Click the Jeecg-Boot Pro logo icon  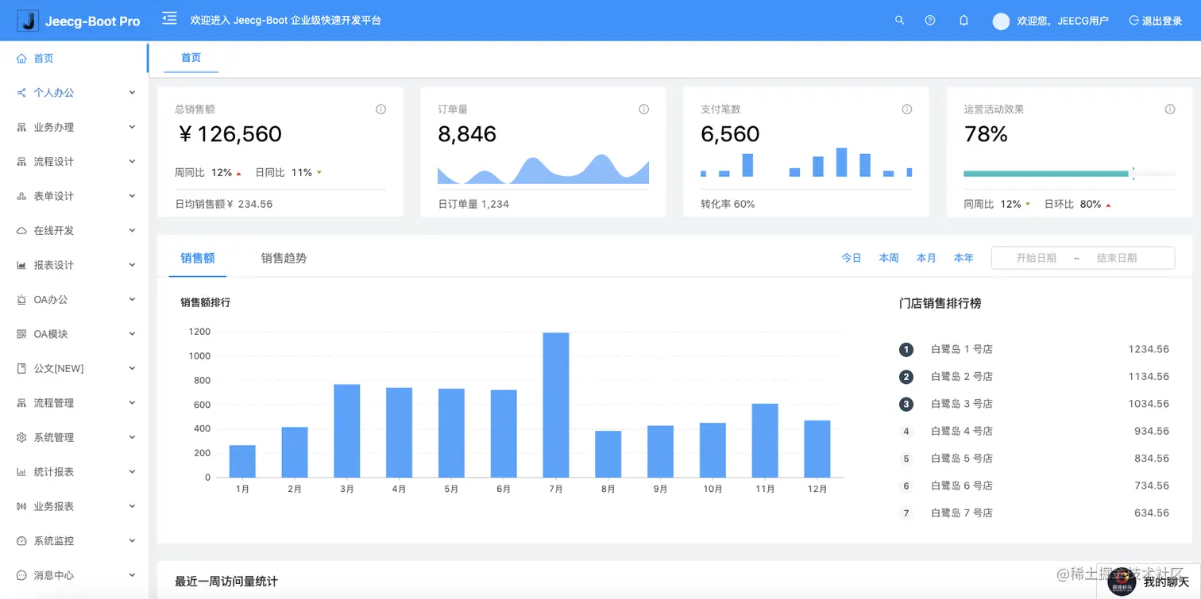28,21
